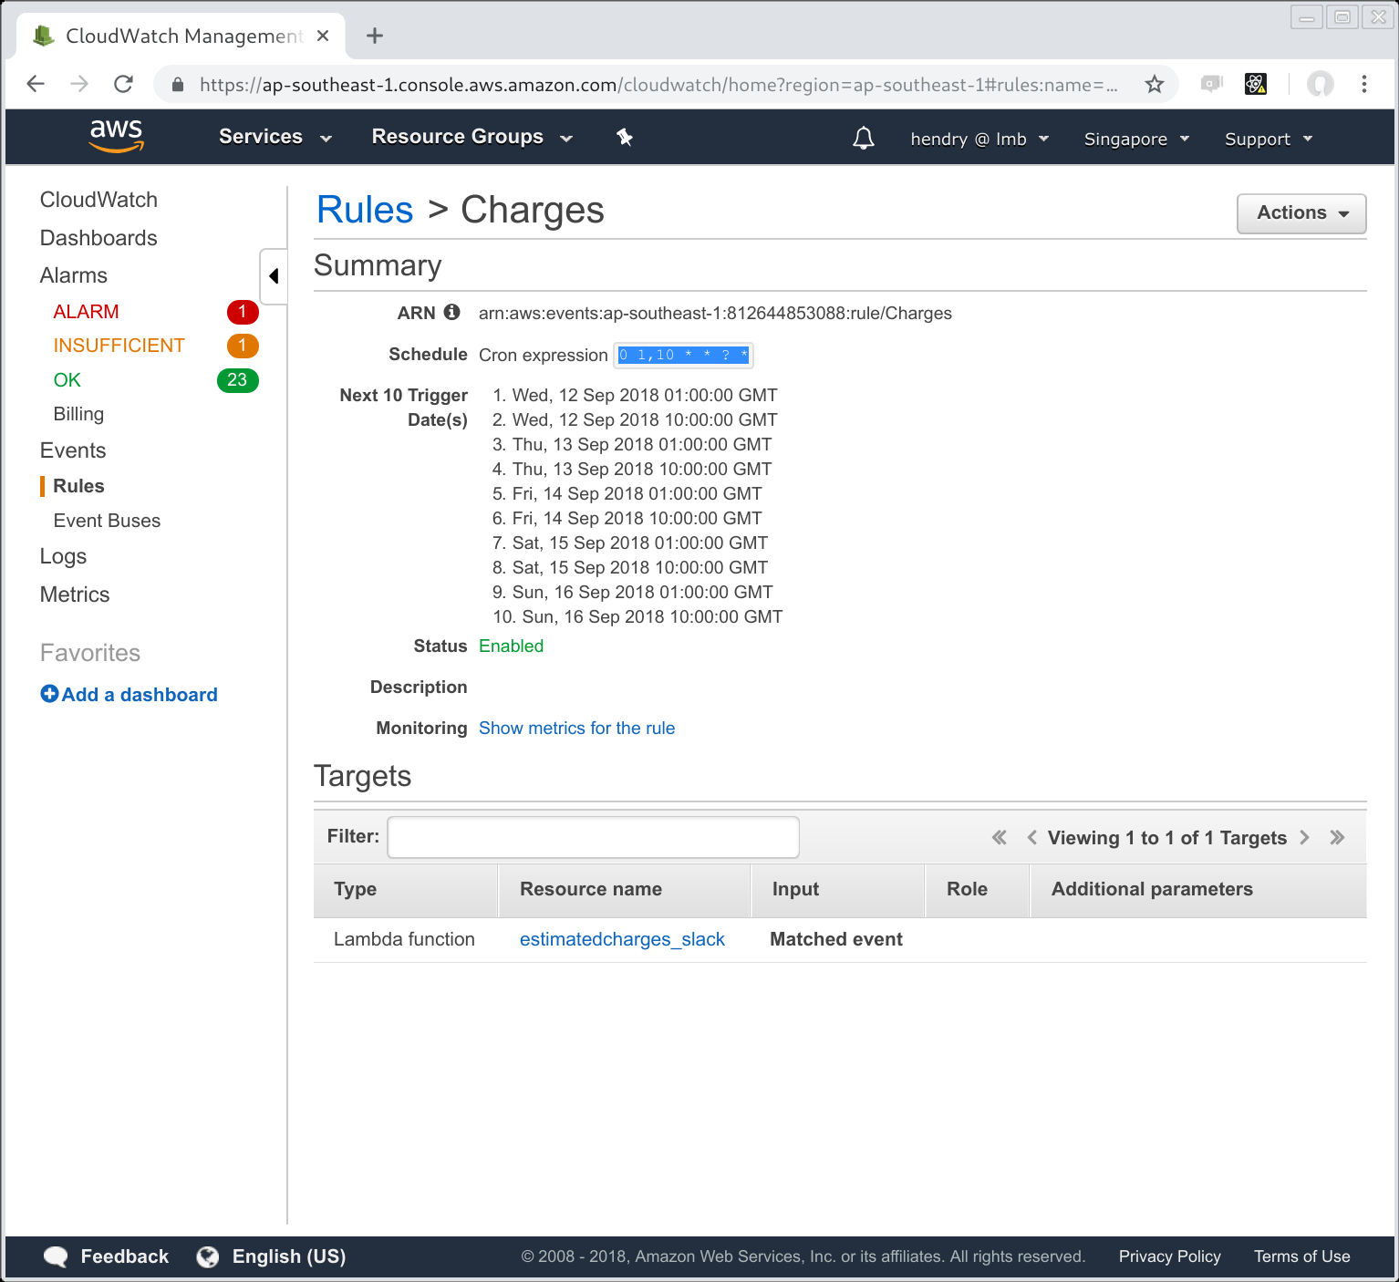The width and height of the screenshot is (1399, 1282).
Task: Open the Services dropdown menu
Action: [275, 137]
